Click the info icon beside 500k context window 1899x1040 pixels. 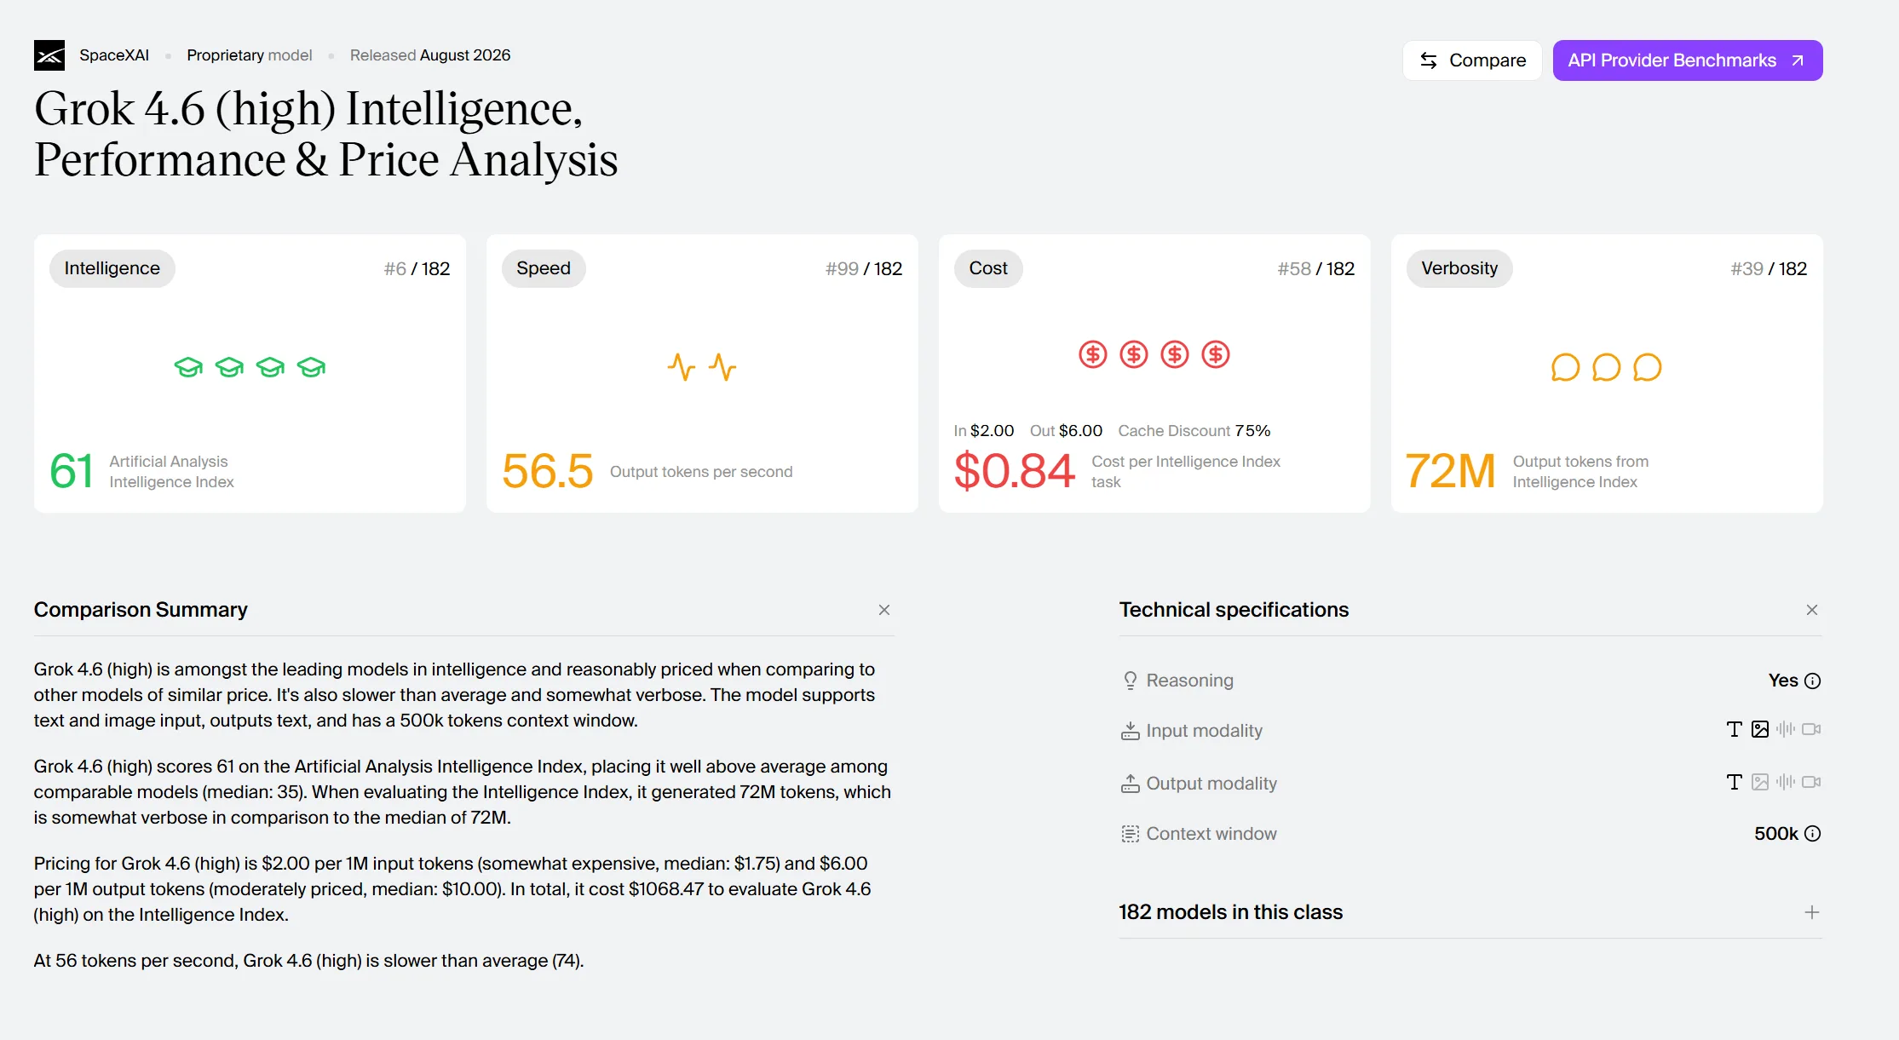pos(1813,834)
